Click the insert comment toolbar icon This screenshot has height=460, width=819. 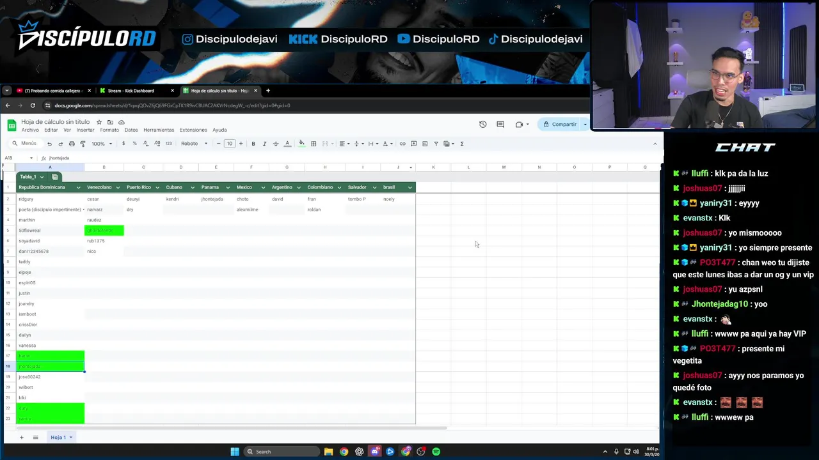[x=413, y=144]
